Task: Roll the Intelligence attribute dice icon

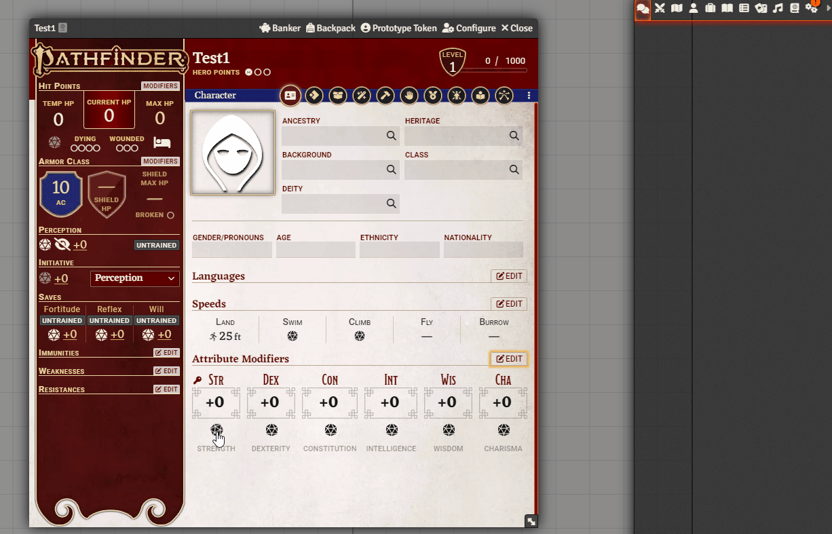Action: (392, 430)
